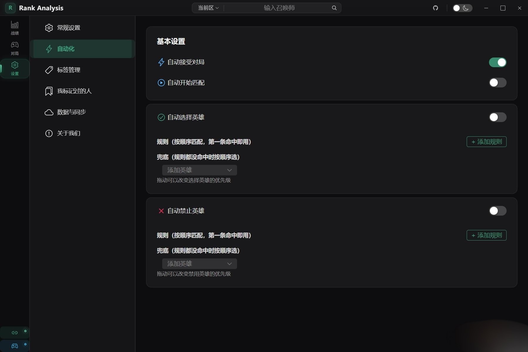This screenshot has height=352, width=528.
Task: Click the search magnifier icon
Action: pyautogui.click(x=334, y=8)
